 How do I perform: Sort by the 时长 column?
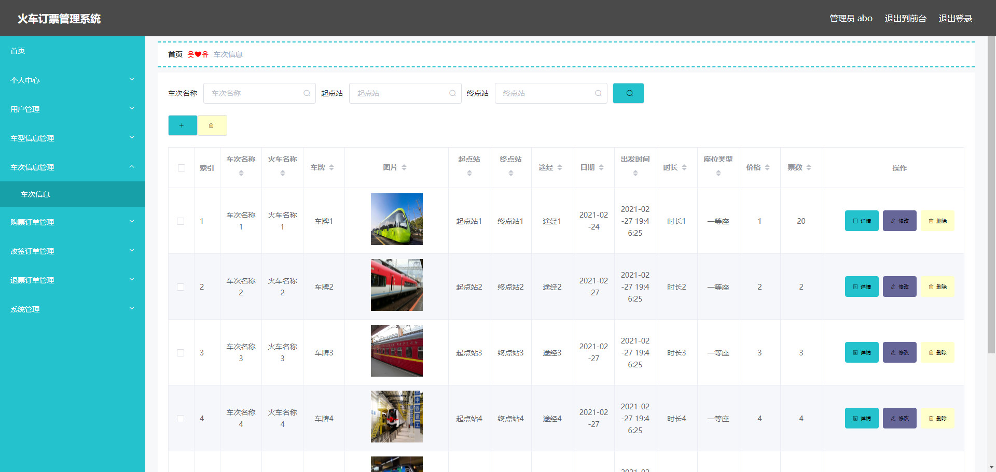click(684, 167)
